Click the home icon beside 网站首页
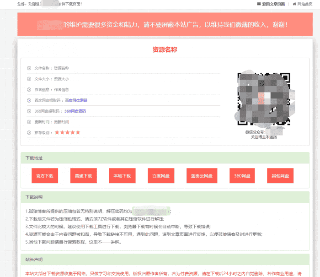The image size is (320, 277). pyautogui.click(x=294, y=4)
